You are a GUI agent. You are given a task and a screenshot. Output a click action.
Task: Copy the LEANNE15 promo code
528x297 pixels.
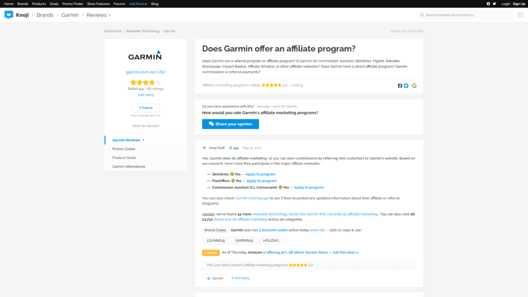(216, 240)
